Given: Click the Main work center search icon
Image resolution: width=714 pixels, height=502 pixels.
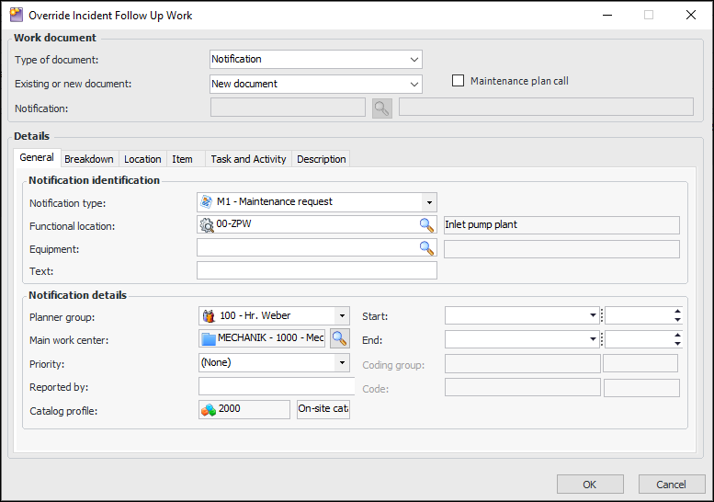Looking at the screenshot, I should 340,338.
